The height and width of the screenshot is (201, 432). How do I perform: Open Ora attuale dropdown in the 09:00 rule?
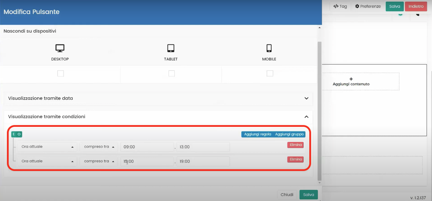pos(48,147)
